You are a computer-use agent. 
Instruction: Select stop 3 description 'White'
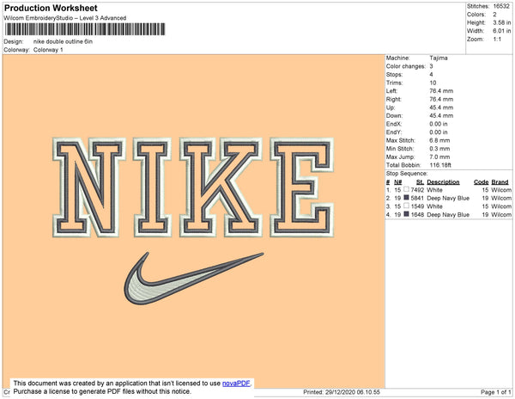coord(434,206)
